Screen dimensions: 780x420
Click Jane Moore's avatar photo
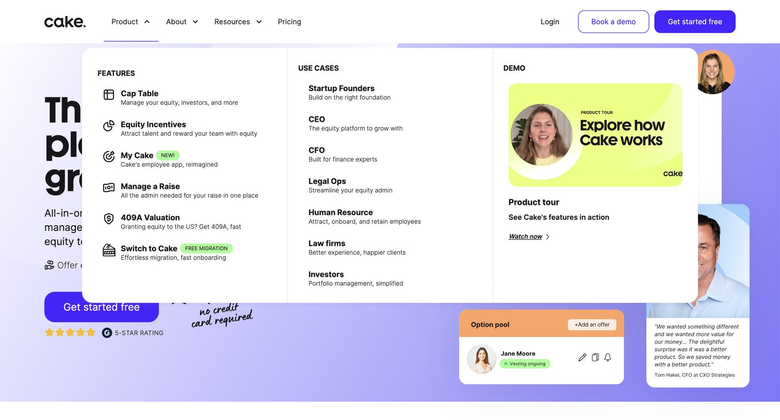click(x=482, y=359)
